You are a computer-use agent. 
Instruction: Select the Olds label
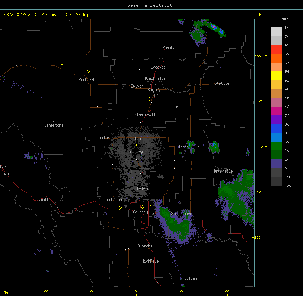pyautogui.click(x=136, y=139)
